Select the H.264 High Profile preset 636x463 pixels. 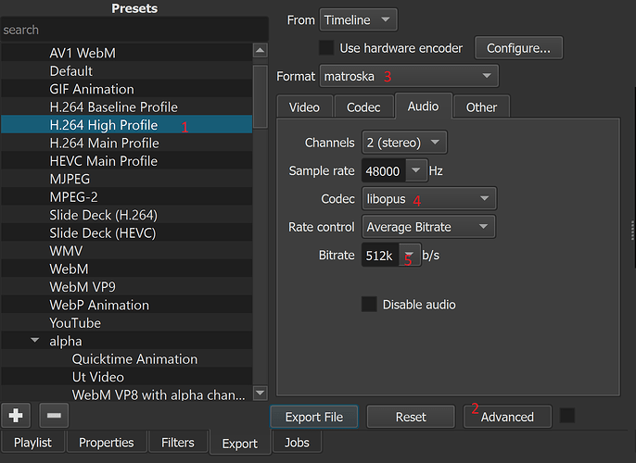tap(126, 124)
